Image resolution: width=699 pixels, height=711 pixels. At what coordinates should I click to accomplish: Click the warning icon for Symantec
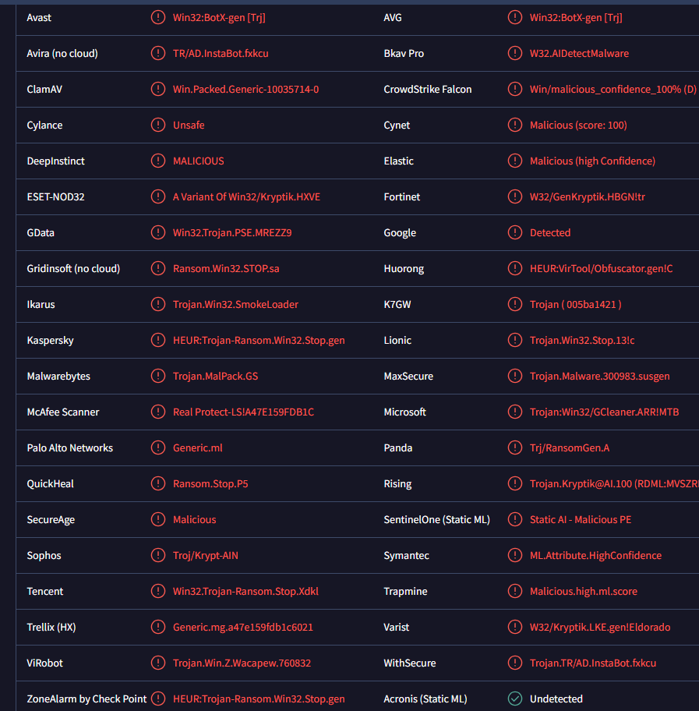pyautogui.click(x=515, y=556)
